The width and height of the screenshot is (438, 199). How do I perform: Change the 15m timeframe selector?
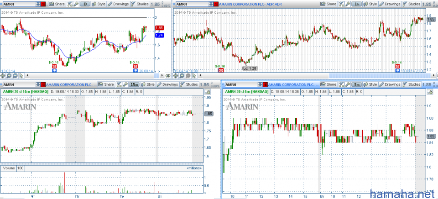pos(134,84)
